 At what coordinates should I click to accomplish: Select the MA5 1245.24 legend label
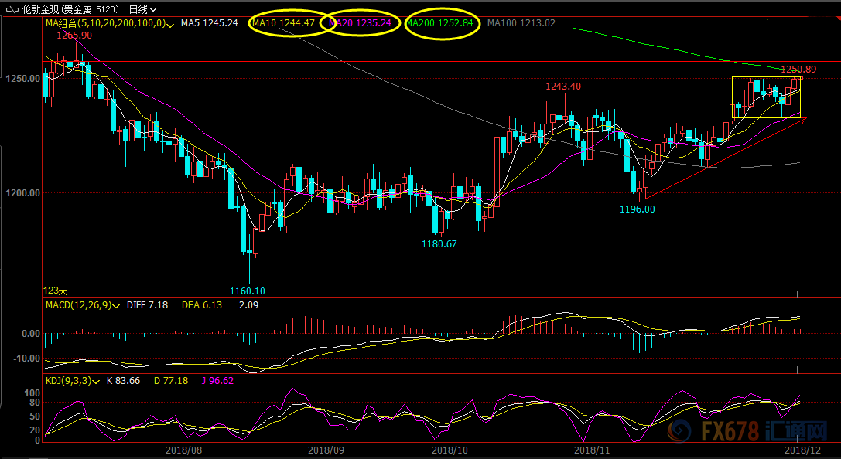[x=209, y=23]
